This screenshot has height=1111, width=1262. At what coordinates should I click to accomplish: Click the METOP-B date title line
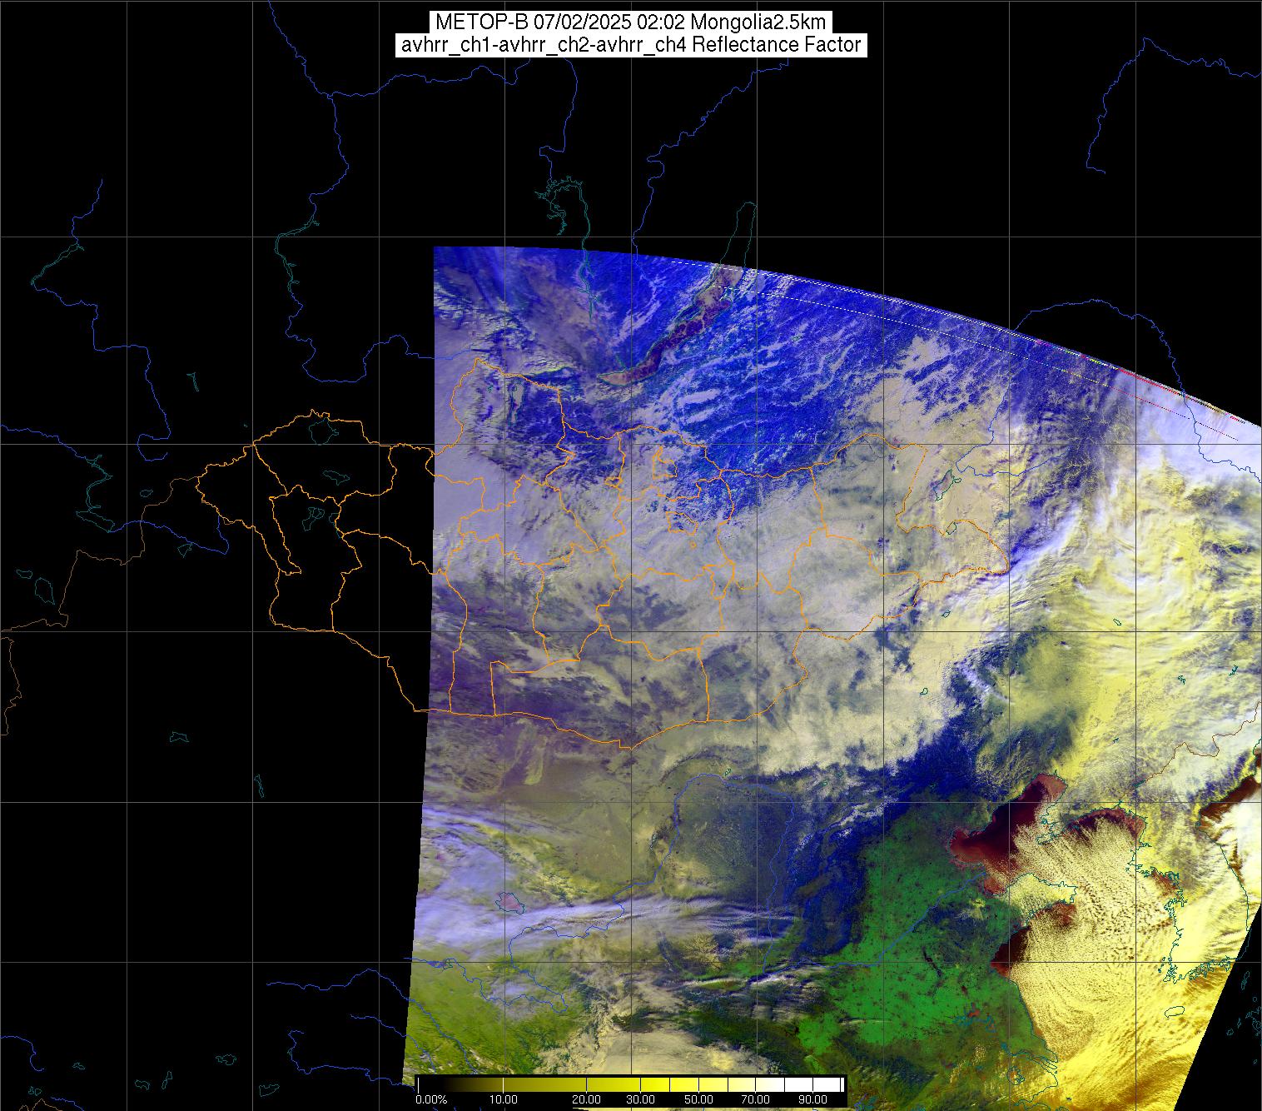pos(631,22)
